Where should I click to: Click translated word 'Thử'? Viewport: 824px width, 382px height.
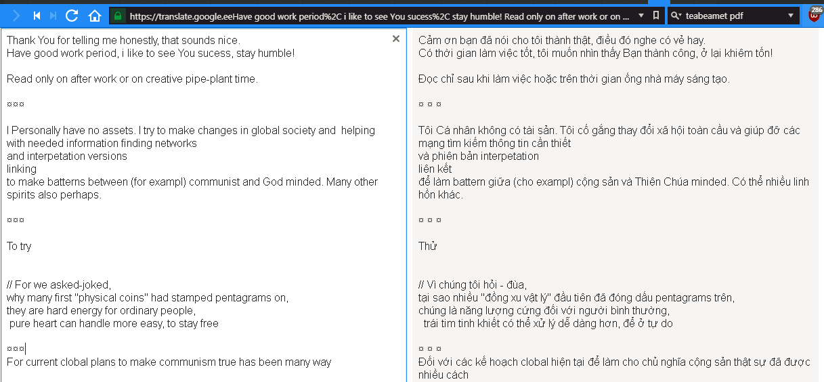[x=427, y=247]
